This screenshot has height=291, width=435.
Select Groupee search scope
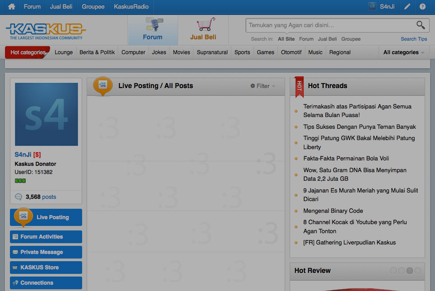pos(351,39)
